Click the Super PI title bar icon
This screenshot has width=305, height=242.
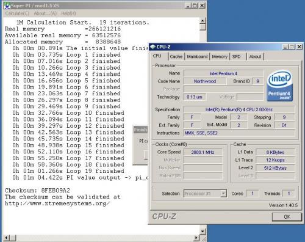(7, 5)
